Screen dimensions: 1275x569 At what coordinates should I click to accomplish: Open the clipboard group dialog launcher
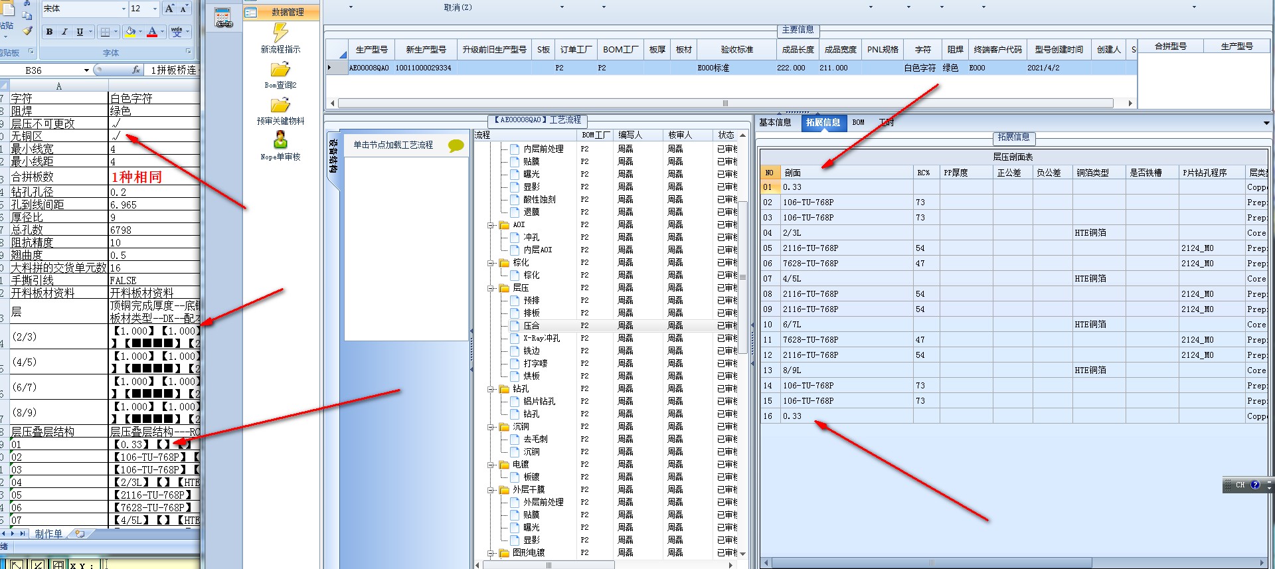click(31, 52)
